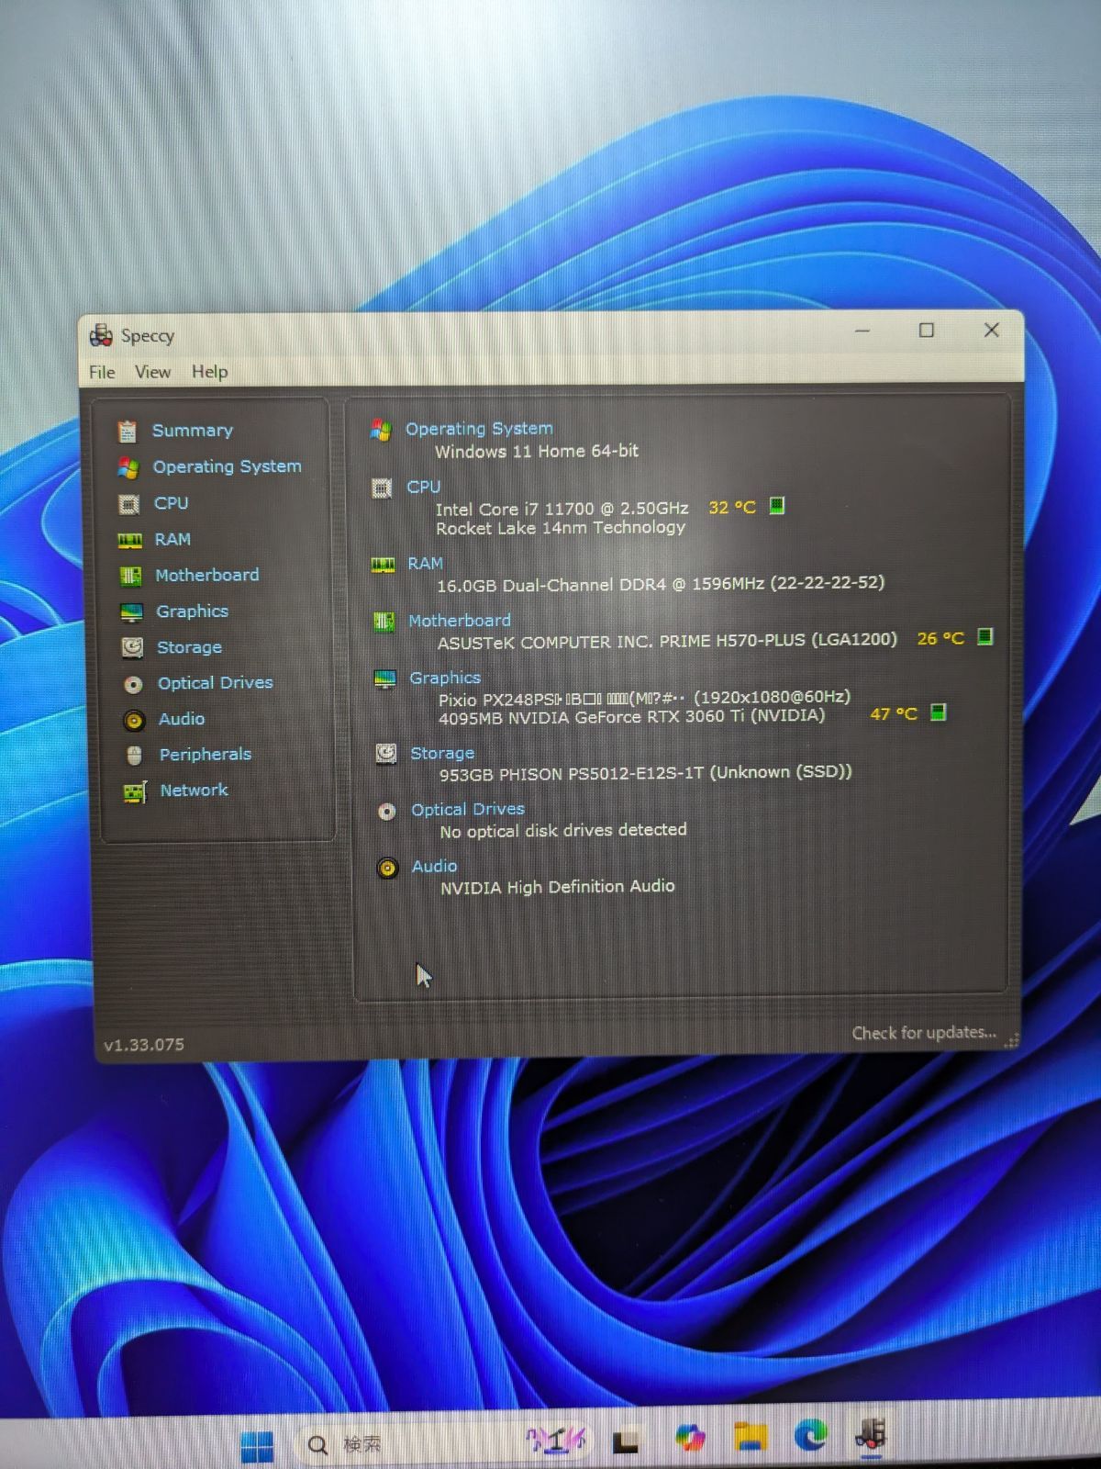Screen dimensions: 1101x1469
Task: Follow the Motherboard heading link in summary
Action: tap(460, 621)
